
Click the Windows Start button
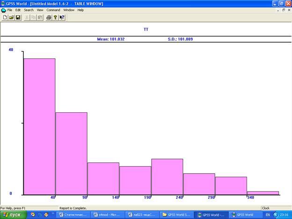pyautogui.click(x=13, y=215)
